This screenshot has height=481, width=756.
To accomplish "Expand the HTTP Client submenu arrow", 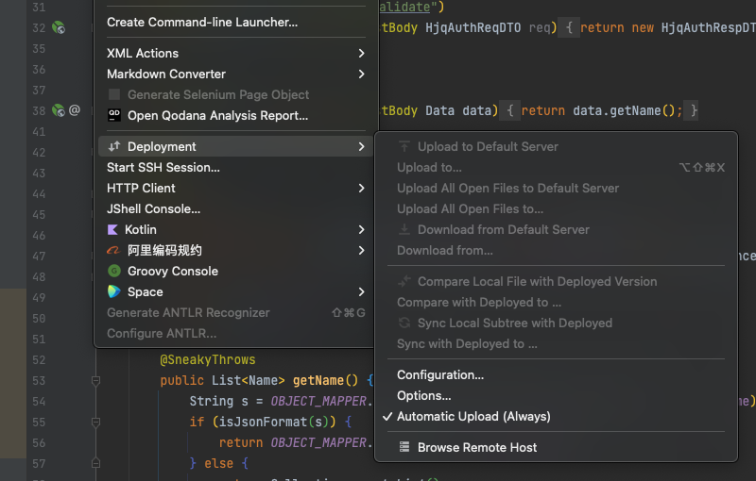I will pyautogui.click(x=361, y=189).
